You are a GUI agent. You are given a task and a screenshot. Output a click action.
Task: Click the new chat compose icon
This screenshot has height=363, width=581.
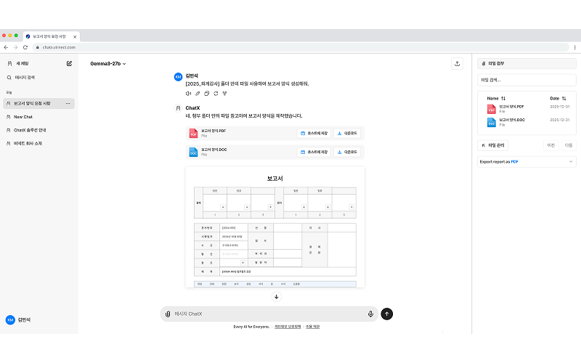[x=70, y=63]
